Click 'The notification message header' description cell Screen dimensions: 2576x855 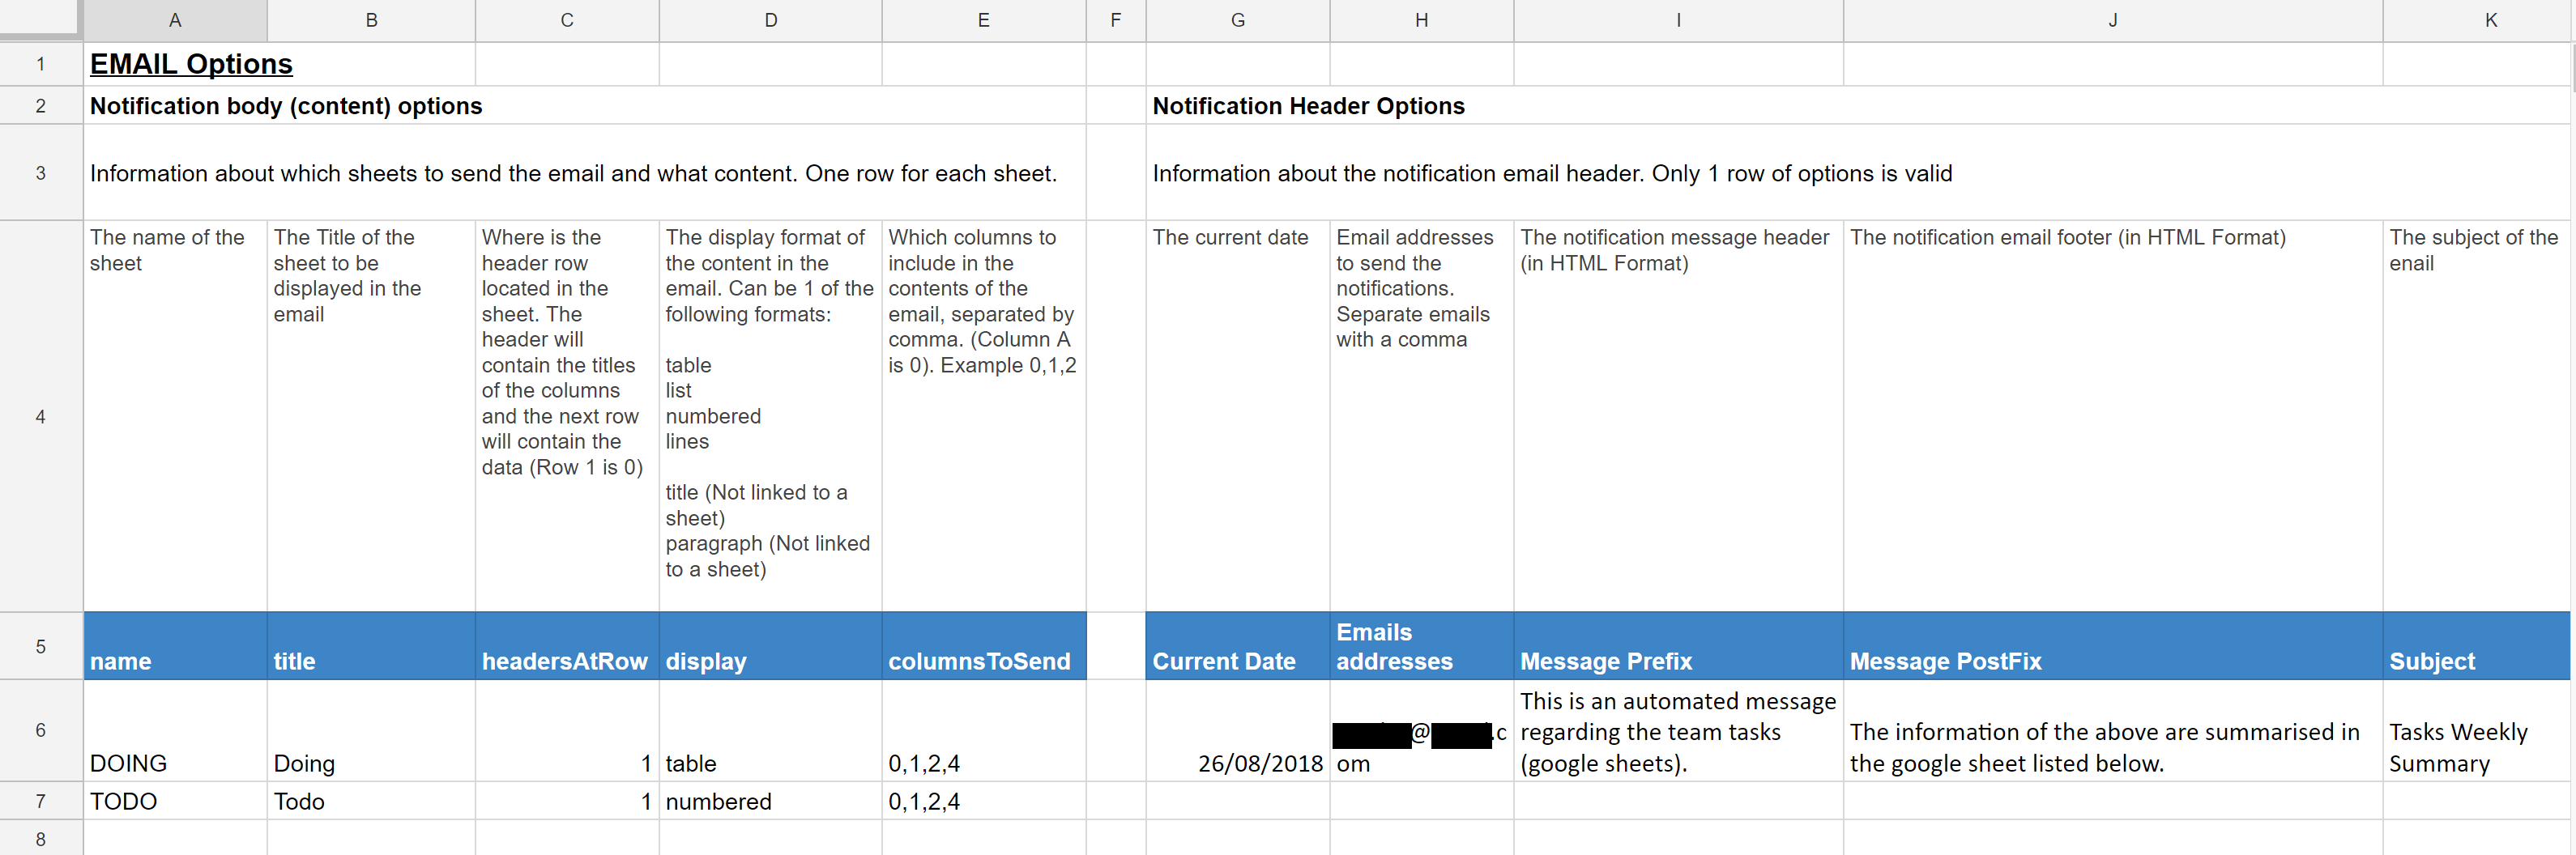pos(1679,417)
